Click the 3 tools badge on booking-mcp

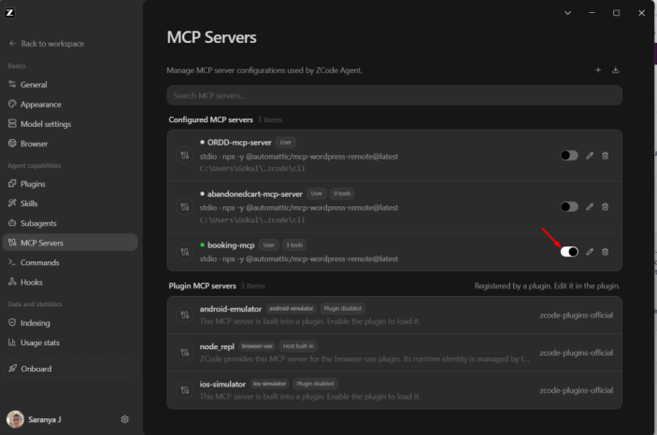pyautogui.click(x=294, y=245)
